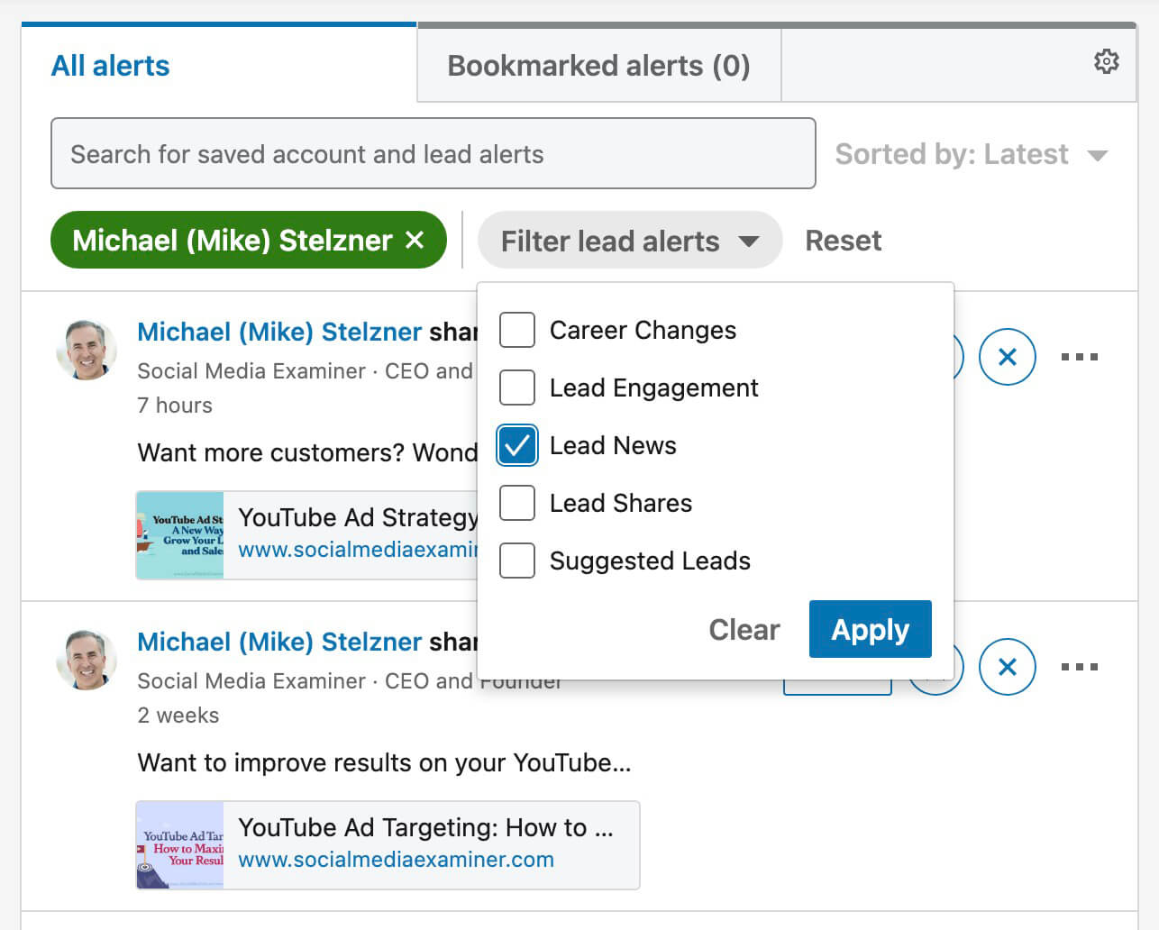The image size is (1159, 930).
Task: Open the Sorted by: Latest dropdown
Action: coord(971,154)
